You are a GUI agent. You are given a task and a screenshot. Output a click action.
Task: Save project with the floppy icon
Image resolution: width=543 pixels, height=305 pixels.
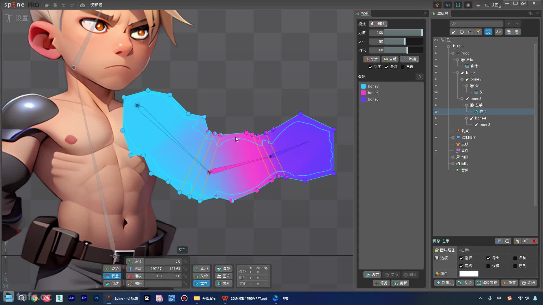point(55,5)
